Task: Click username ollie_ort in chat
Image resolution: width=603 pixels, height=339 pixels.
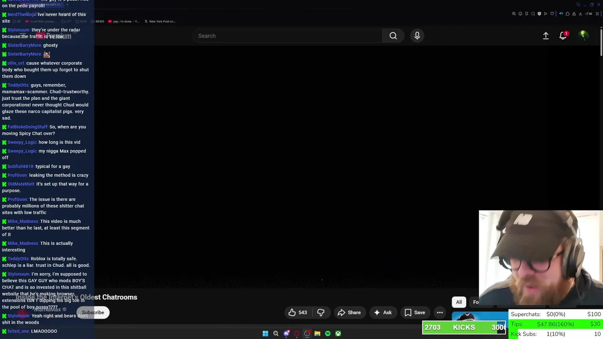Action: [x=16, y=63]
